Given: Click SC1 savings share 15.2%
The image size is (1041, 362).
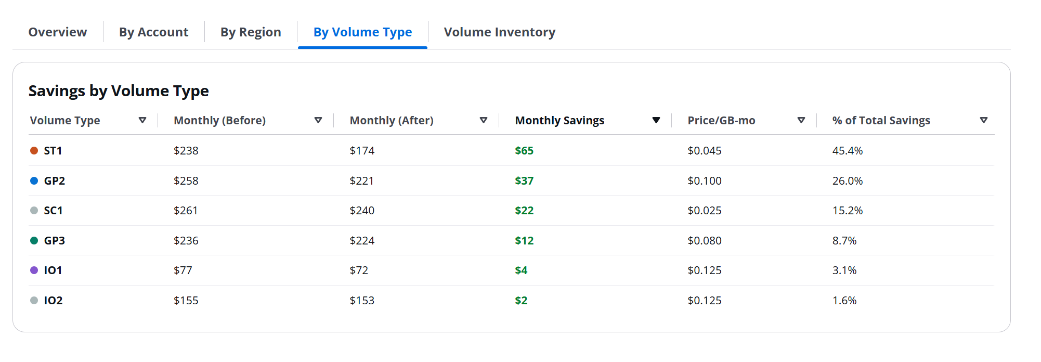Looking at the screenshot, I should pyautogui.click(x=848, y=211).
